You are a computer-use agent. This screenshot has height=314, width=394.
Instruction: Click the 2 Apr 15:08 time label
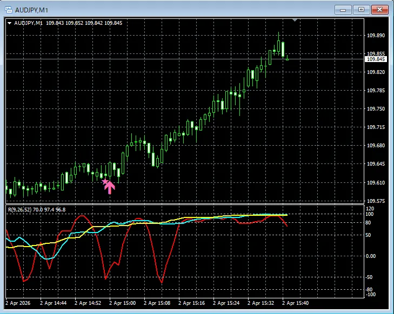(157, 303)
